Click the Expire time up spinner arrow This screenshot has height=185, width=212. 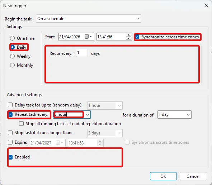(100, 141)
